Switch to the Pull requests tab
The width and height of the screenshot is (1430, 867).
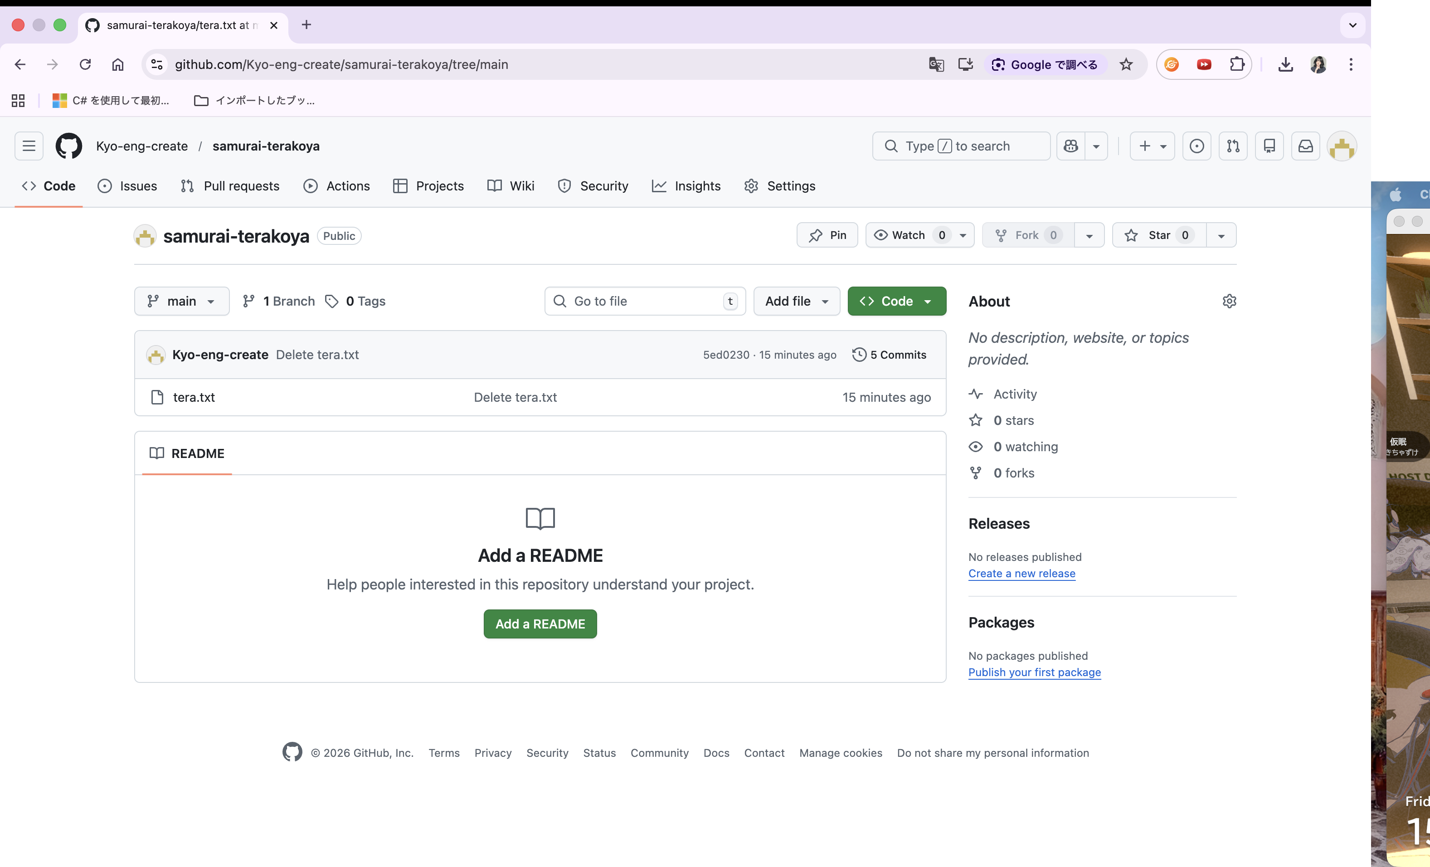point(230,186)
